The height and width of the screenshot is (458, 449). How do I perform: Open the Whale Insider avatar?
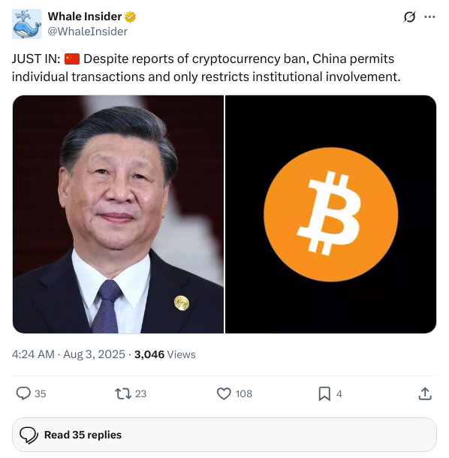pos(26,24)
